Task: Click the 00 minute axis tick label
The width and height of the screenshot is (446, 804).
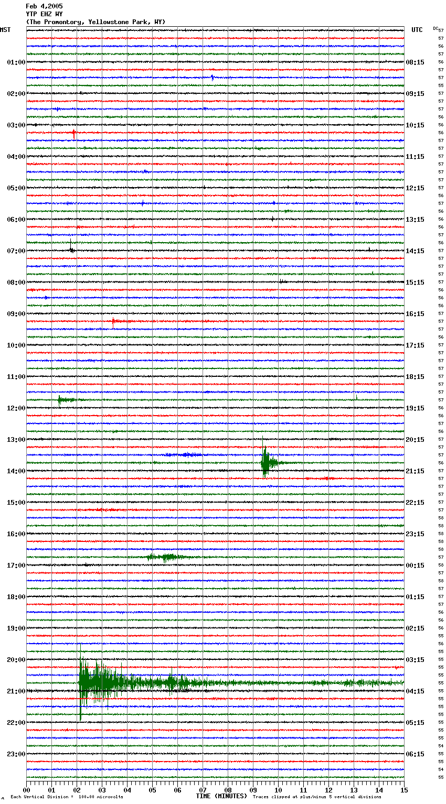Action: tap(26, 790)
